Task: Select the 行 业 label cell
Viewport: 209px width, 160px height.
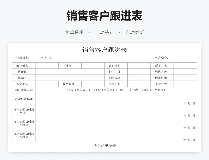Action: tap(116, 72)
